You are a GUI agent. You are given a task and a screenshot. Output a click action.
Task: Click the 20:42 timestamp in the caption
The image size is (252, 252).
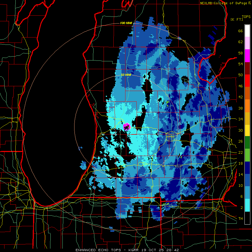pos(173,250)
